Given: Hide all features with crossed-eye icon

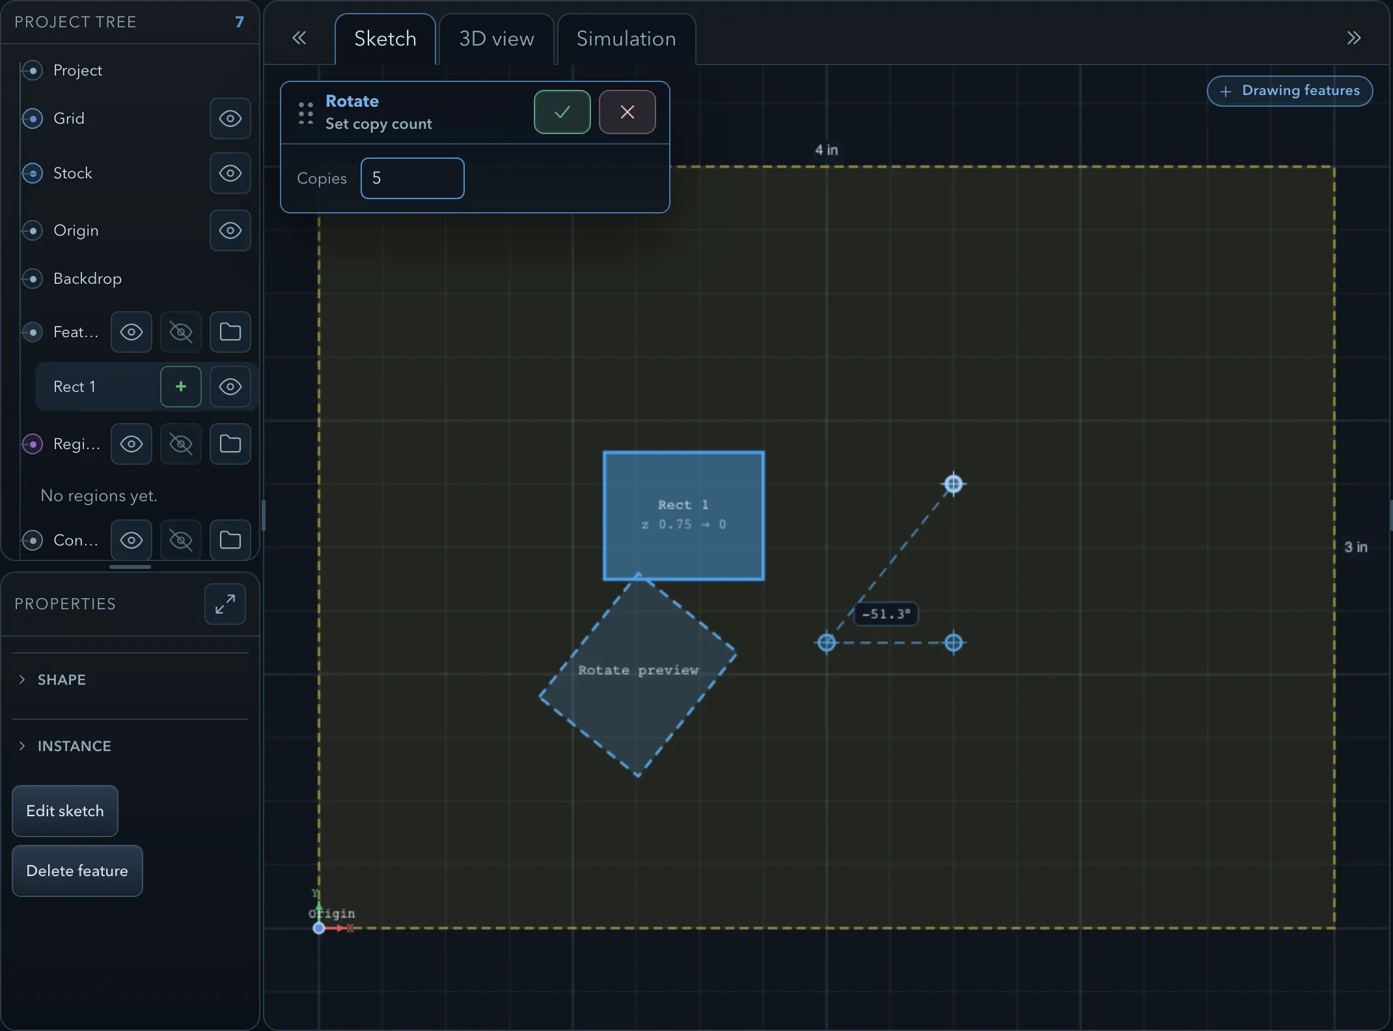Looking at the screenshot, I should click(x=181, y=332).
